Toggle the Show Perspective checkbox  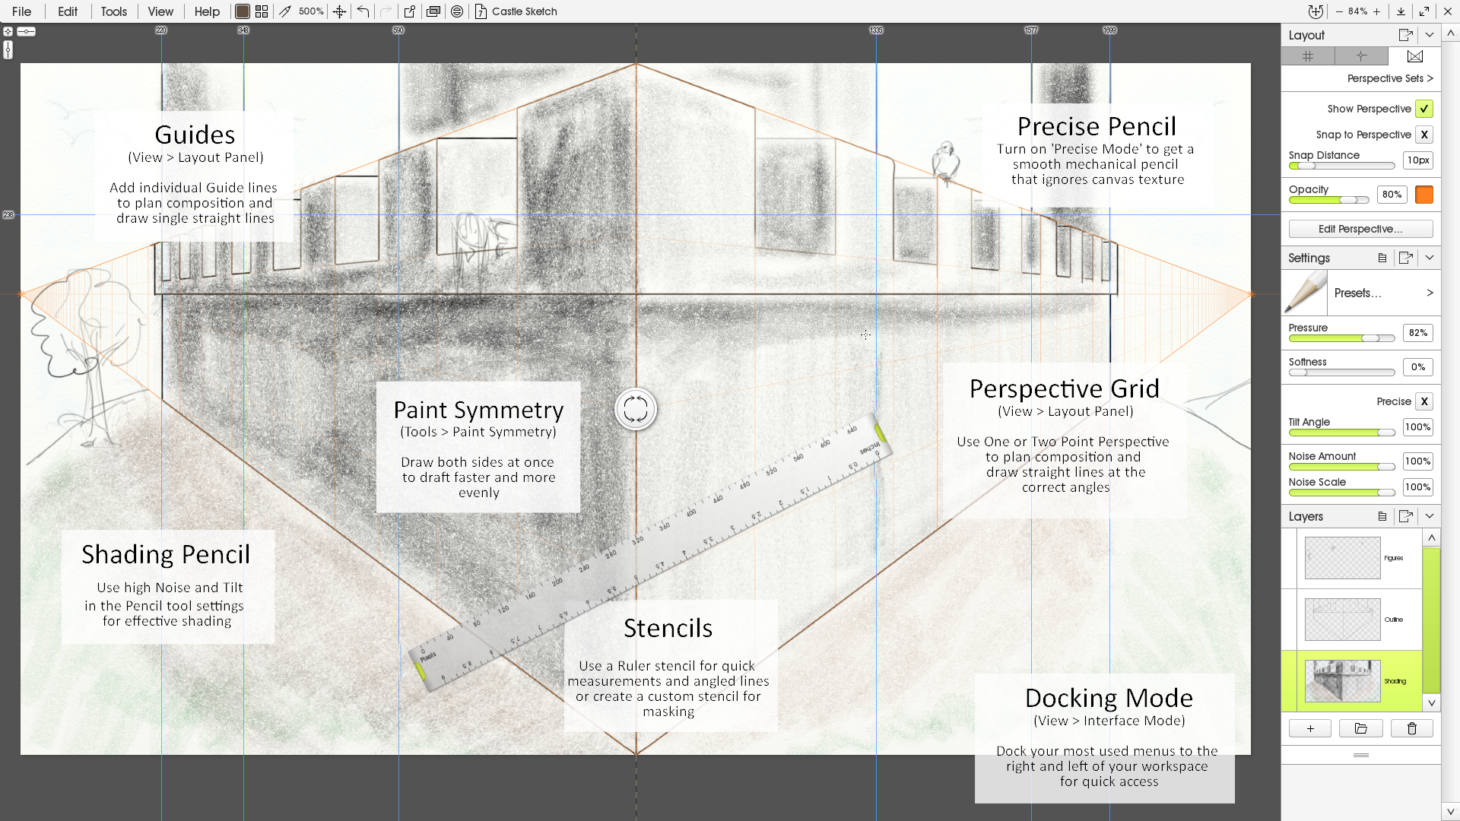tap(1424, 109)
